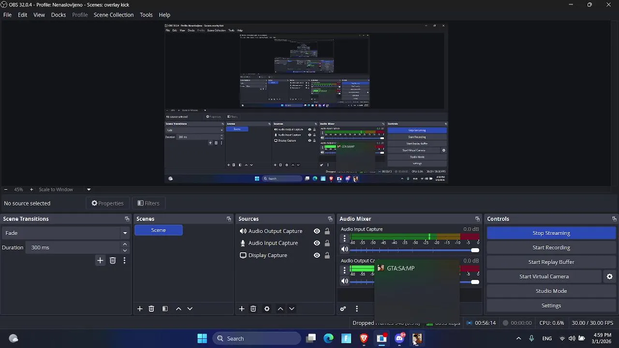Screen dimensions: 619x348
Task: Open advanced audio properties gears icon
Action: tap(343, 309)
